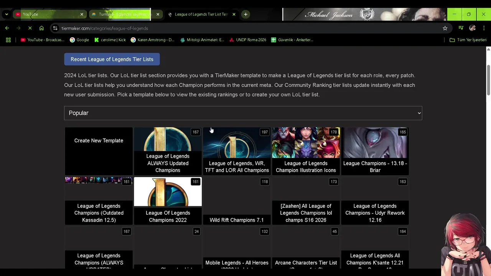Open Champion Illustration Icons template
The height and width of the screenshot is (276, 491).
tap(306, 151)
